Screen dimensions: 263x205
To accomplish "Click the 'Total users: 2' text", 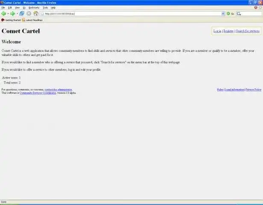I will (x=12, y=82).
